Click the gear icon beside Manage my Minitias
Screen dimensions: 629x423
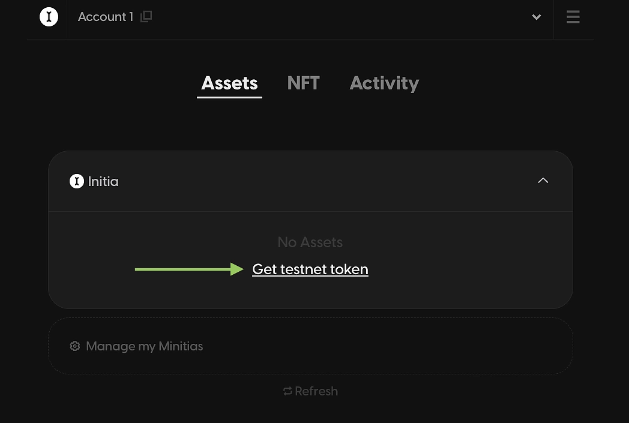click(75, 346)
